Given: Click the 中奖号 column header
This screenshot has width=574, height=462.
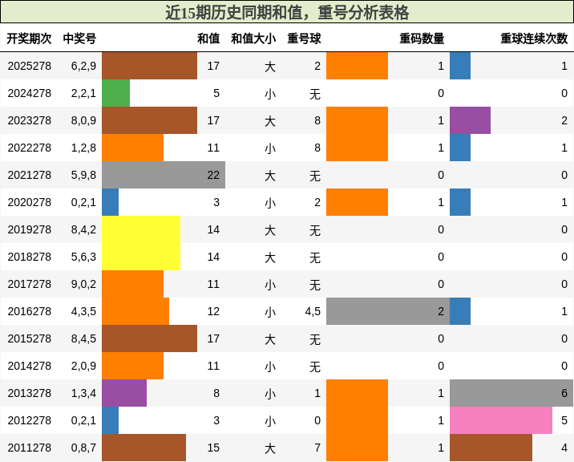Looking at the screenshot, I should click(80, 38).
